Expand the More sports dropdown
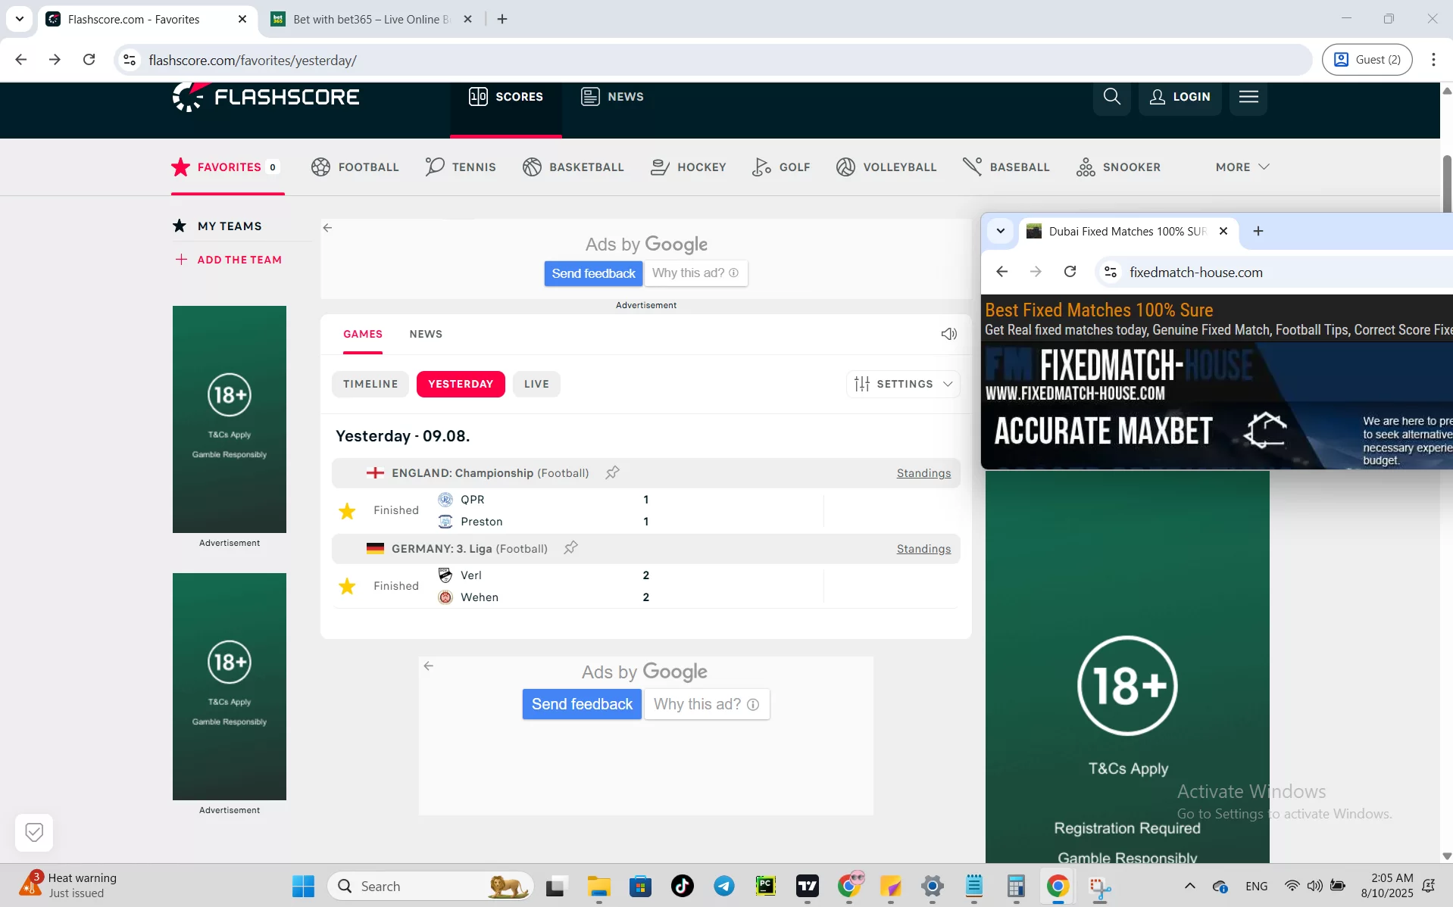Viewport: 1453px width, 907px height. tap(1242, 167)
